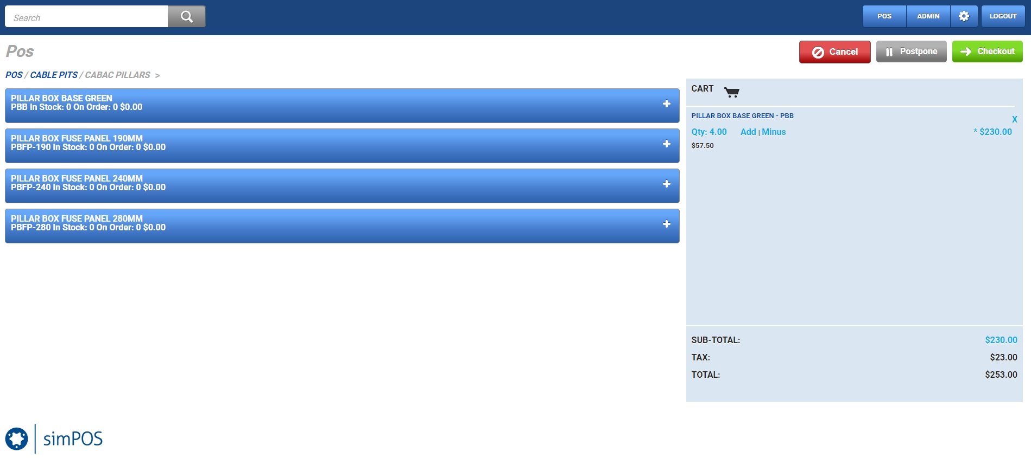Screen dimensions: 1031x458
Task: Add Fuse Panel 280MM with plus icon
Action: [x=667, y=224]
